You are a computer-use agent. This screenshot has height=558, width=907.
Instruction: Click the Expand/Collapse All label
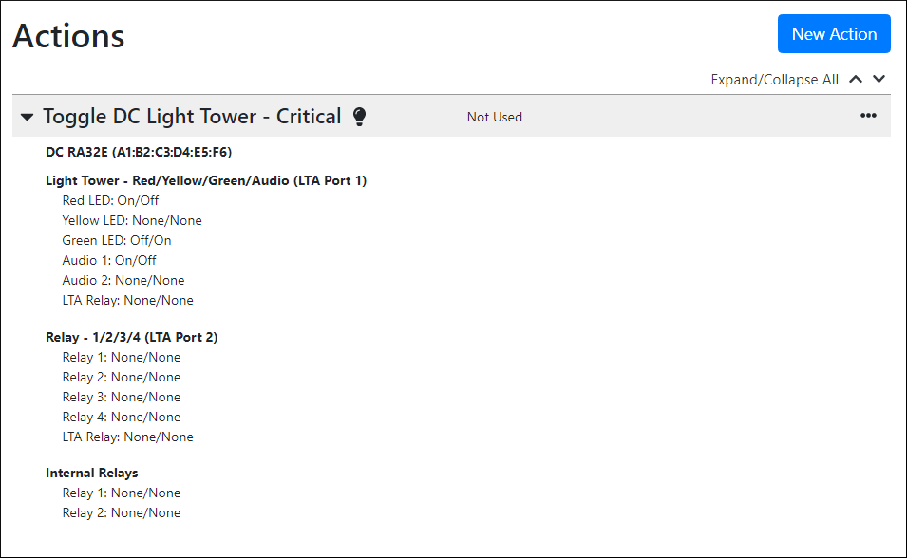[x=774, y=80]
